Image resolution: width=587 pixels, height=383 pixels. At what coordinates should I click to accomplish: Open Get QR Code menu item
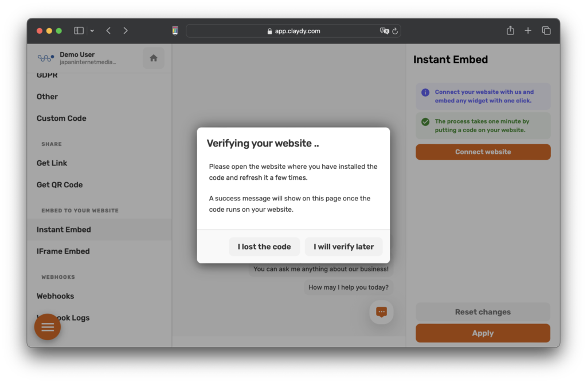(60, 185)
